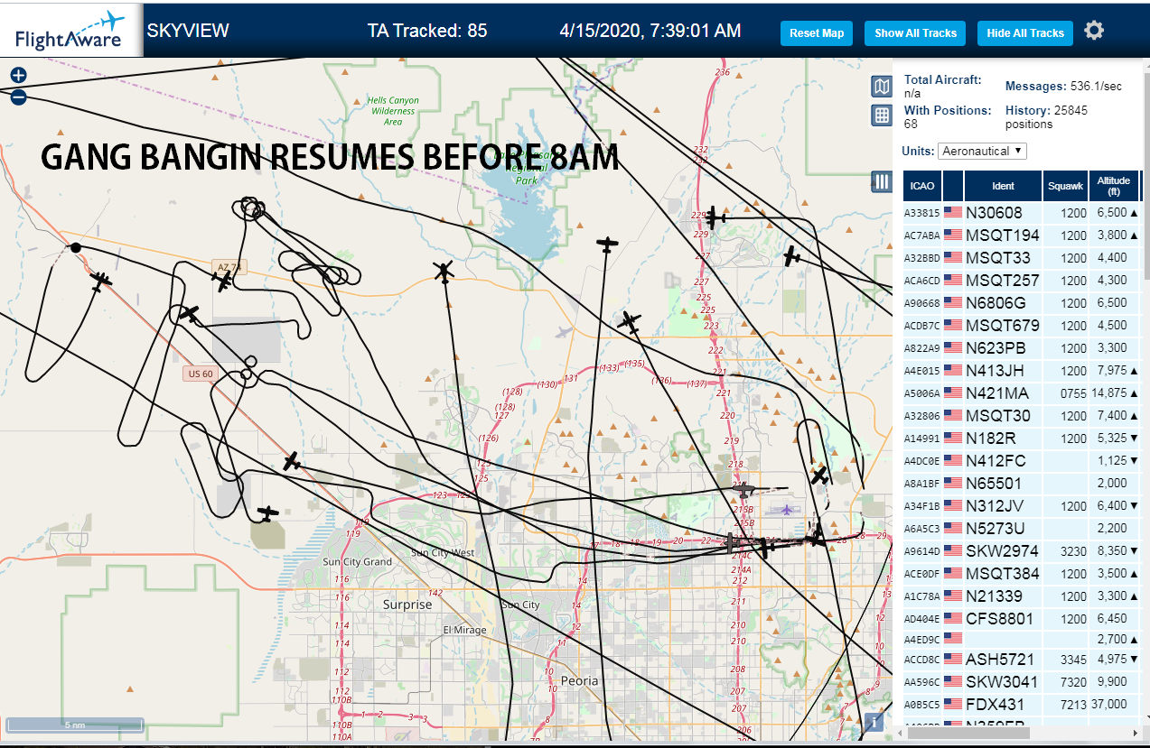
Task: Select aircraft icon near the black dot
Action: (x=101, y=282)
